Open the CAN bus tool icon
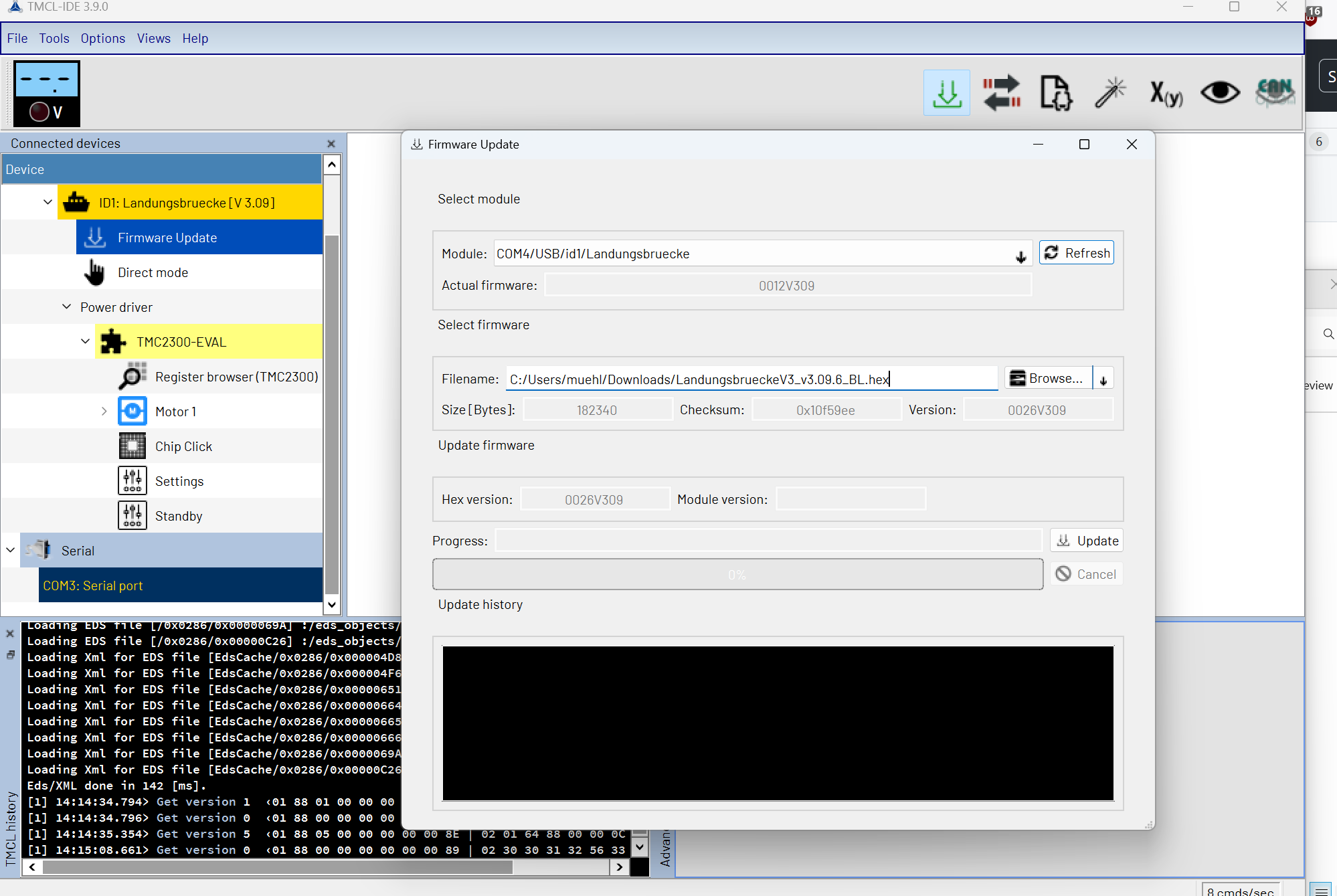 coord(1275,92)
